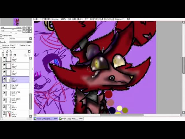Image resolution: width=185 pixels, height=139 pixels.
Task: Hide the Endo Color layer
Action: pos(4,99)
